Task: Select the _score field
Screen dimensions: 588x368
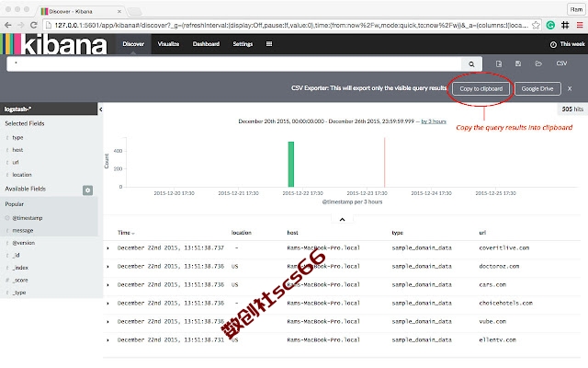Action: (20, 280)
